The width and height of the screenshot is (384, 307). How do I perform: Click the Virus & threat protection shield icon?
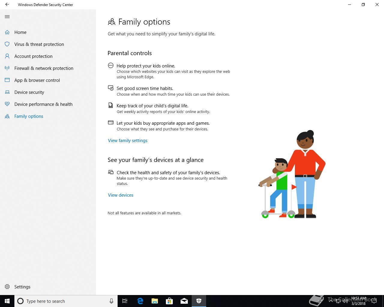tap(7, 44)
